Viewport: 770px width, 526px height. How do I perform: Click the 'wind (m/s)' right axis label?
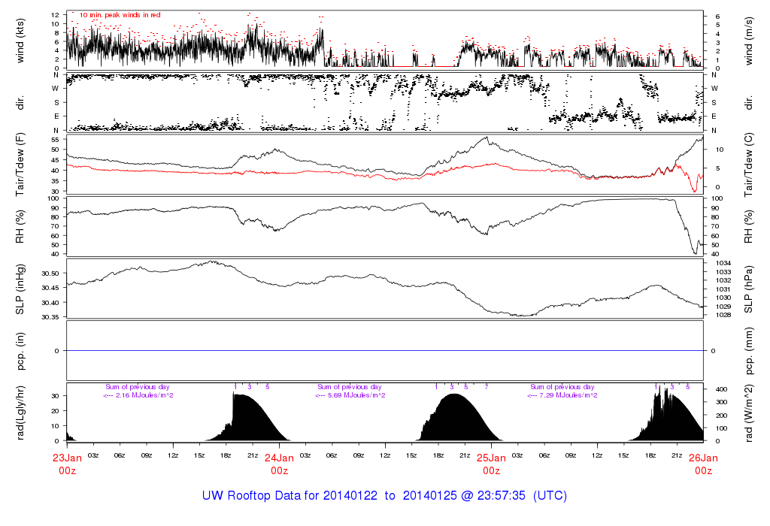click(747, 40)
